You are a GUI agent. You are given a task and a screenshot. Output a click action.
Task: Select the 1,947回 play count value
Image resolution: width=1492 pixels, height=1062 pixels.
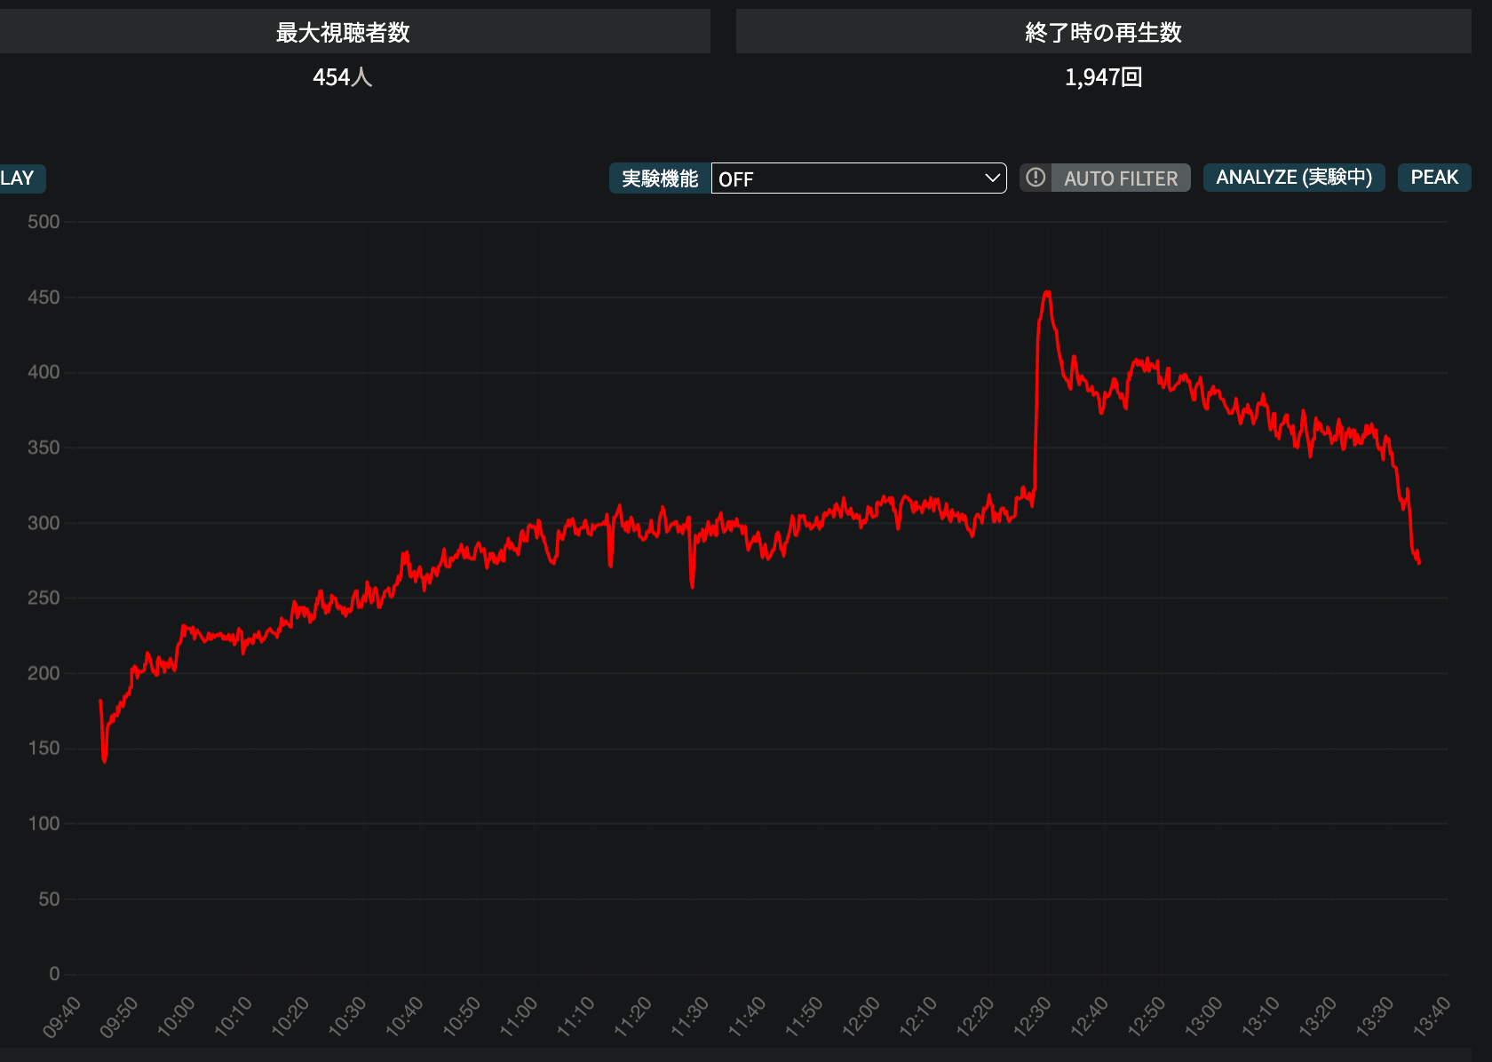[x=1103, y=77]
